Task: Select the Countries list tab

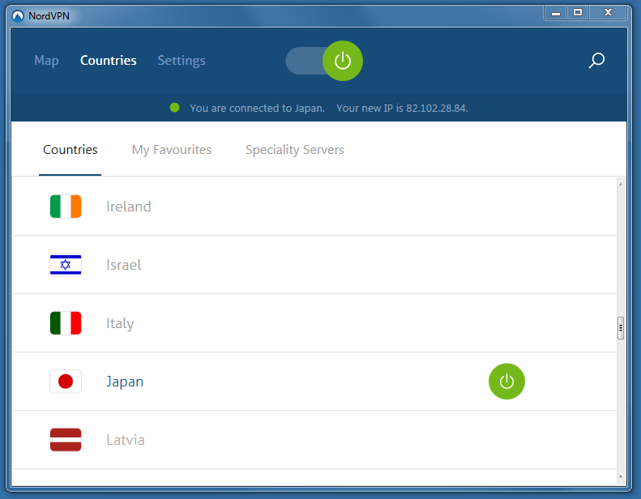Action: 71,150
